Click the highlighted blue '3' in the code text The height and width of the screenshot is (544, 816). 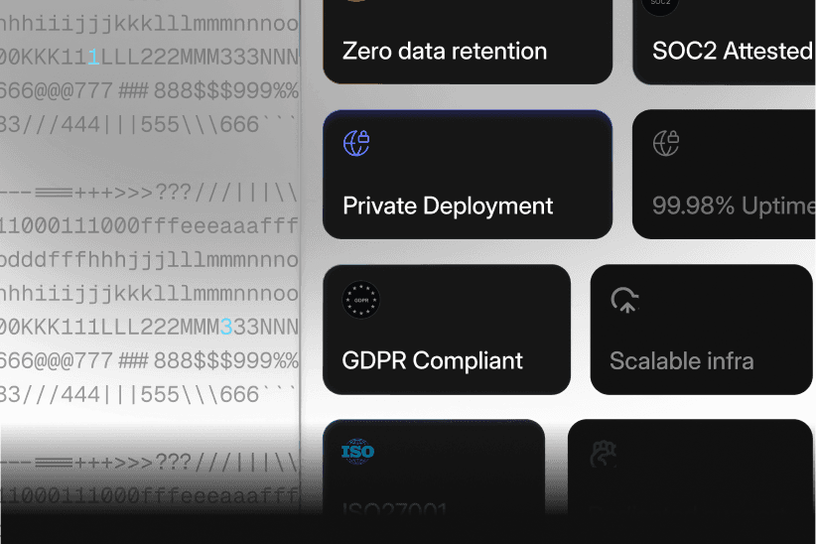pos(226,327)
